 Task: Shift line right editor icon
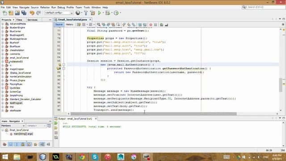pos(145,25)
